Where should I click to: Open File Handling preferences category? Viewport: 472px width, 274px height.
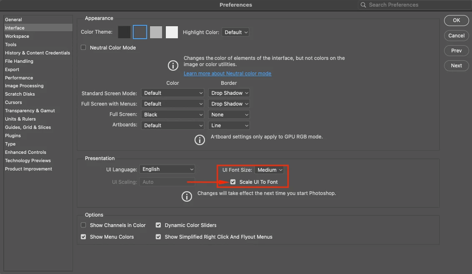38,61
